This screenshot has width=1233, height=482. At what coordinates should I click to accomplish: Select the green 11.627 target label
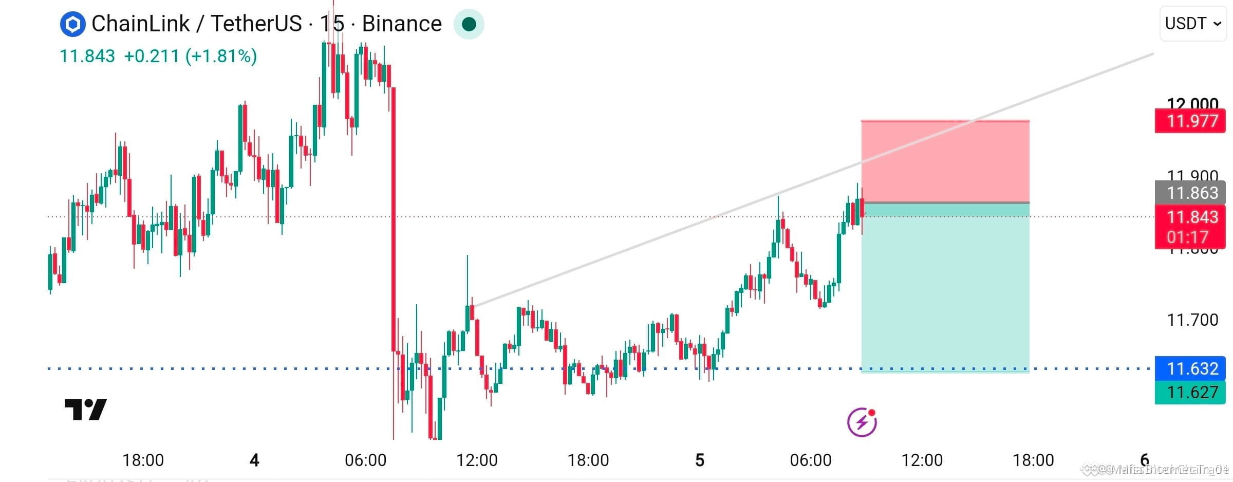(x=1190, y=393)
